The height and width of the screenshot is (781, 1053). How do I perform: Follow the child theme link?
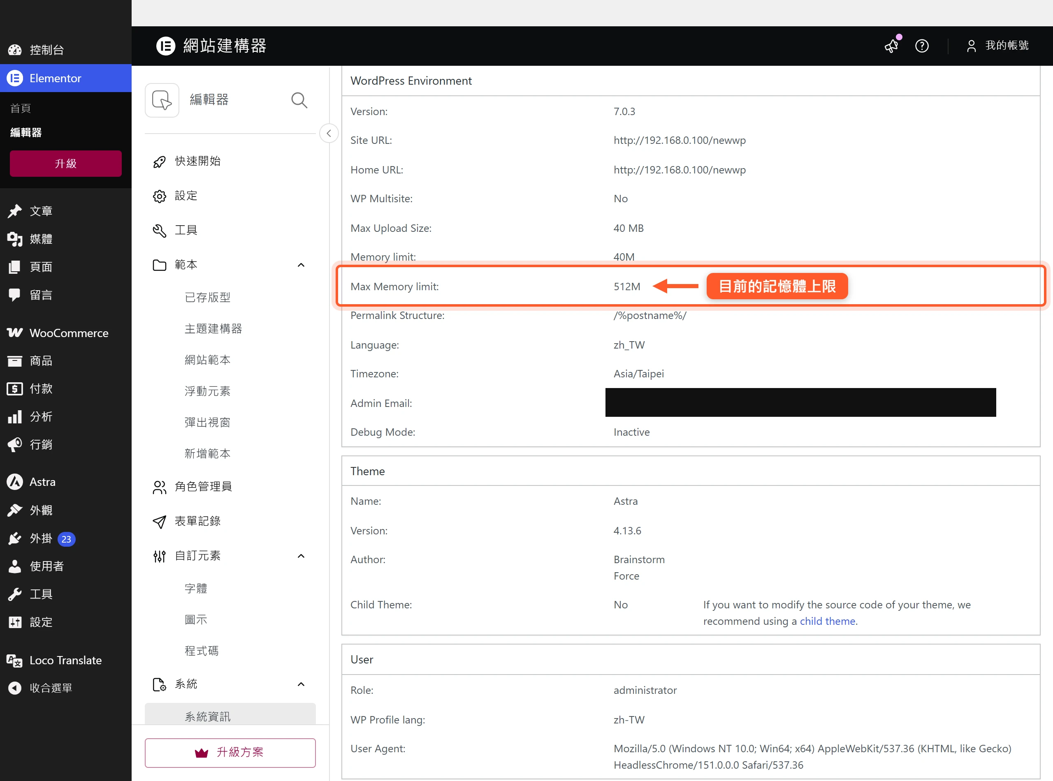827,621
